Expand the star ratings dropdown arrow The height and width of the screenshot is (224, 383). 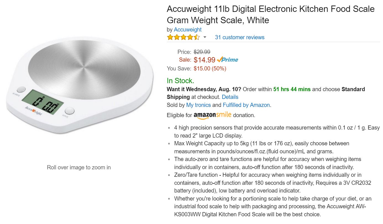click(x=205, y=37)
